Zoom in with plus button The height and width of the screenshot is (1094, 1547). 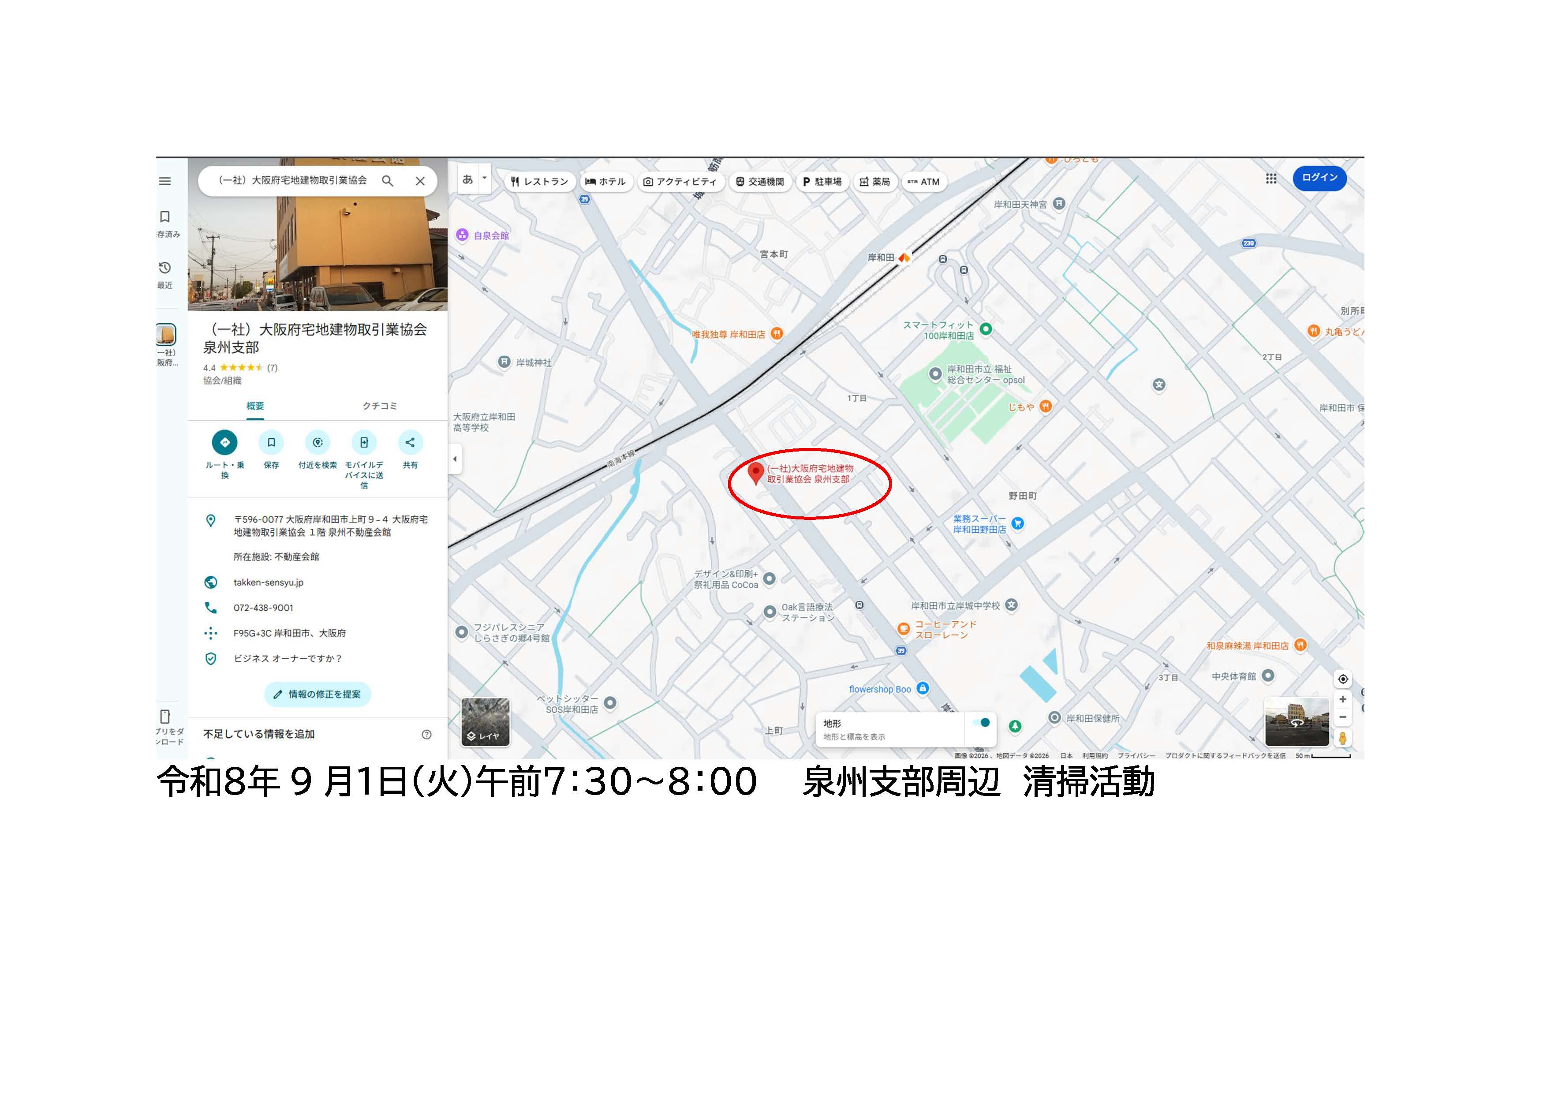click(1342, 700)
